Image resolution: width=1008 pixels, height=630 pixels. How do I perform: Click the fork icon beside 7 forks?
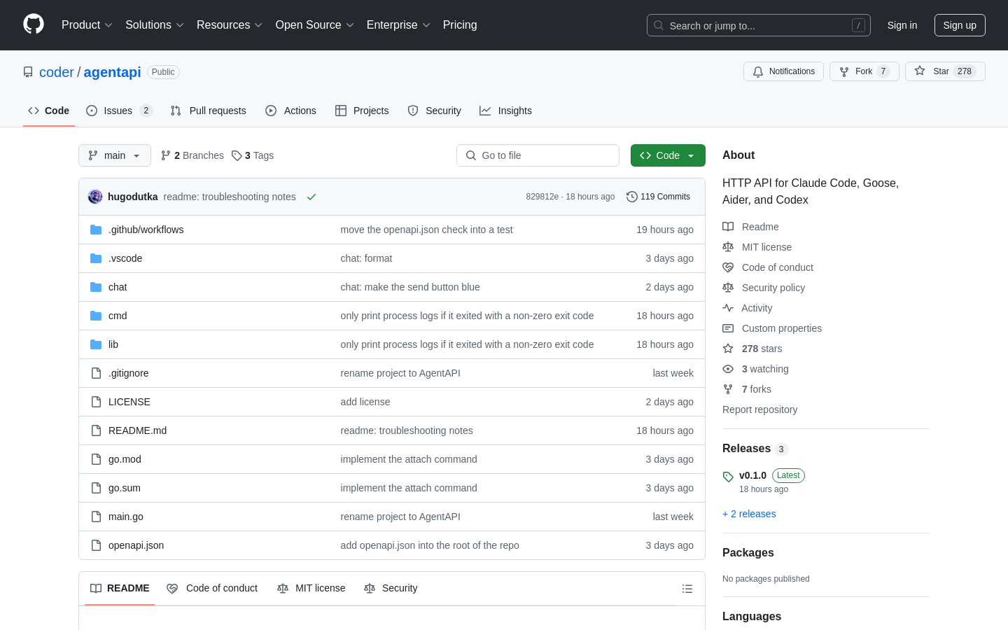728,389
